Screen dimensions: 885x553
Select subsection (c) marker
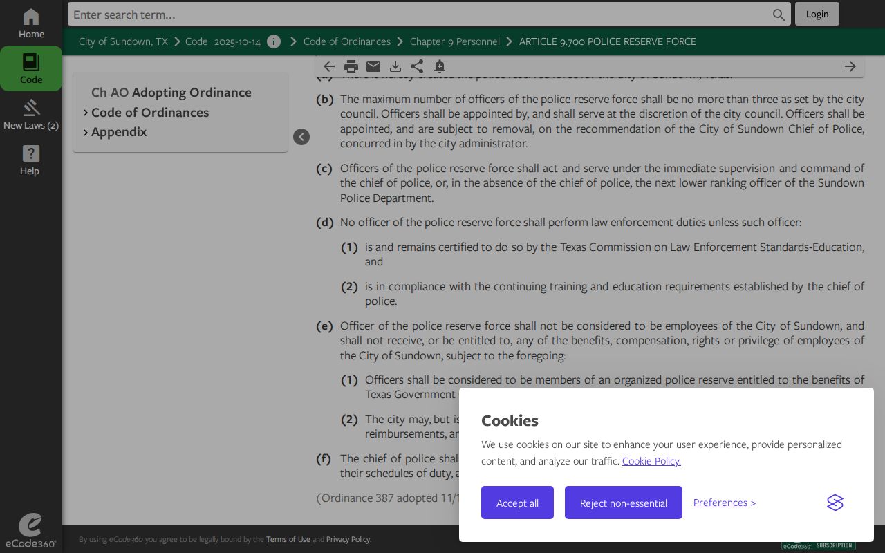pos(324,169)
